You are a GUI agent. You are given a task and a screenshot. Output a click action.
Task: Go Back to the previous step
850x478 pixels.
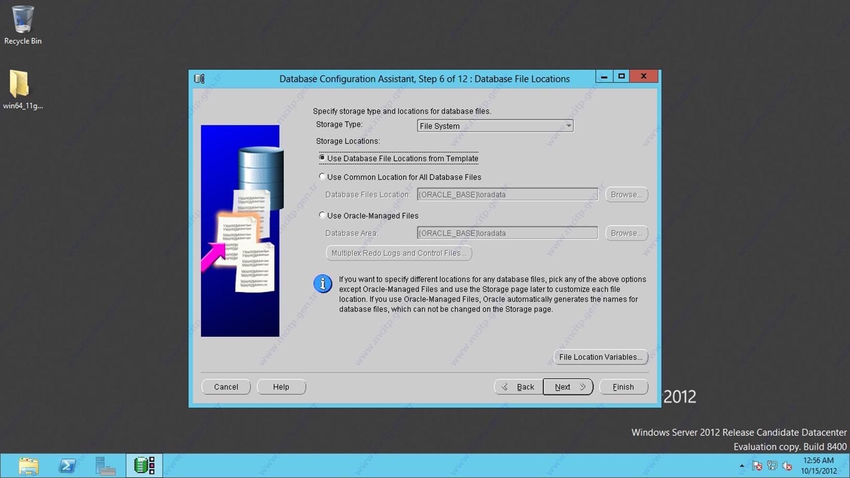518,387
